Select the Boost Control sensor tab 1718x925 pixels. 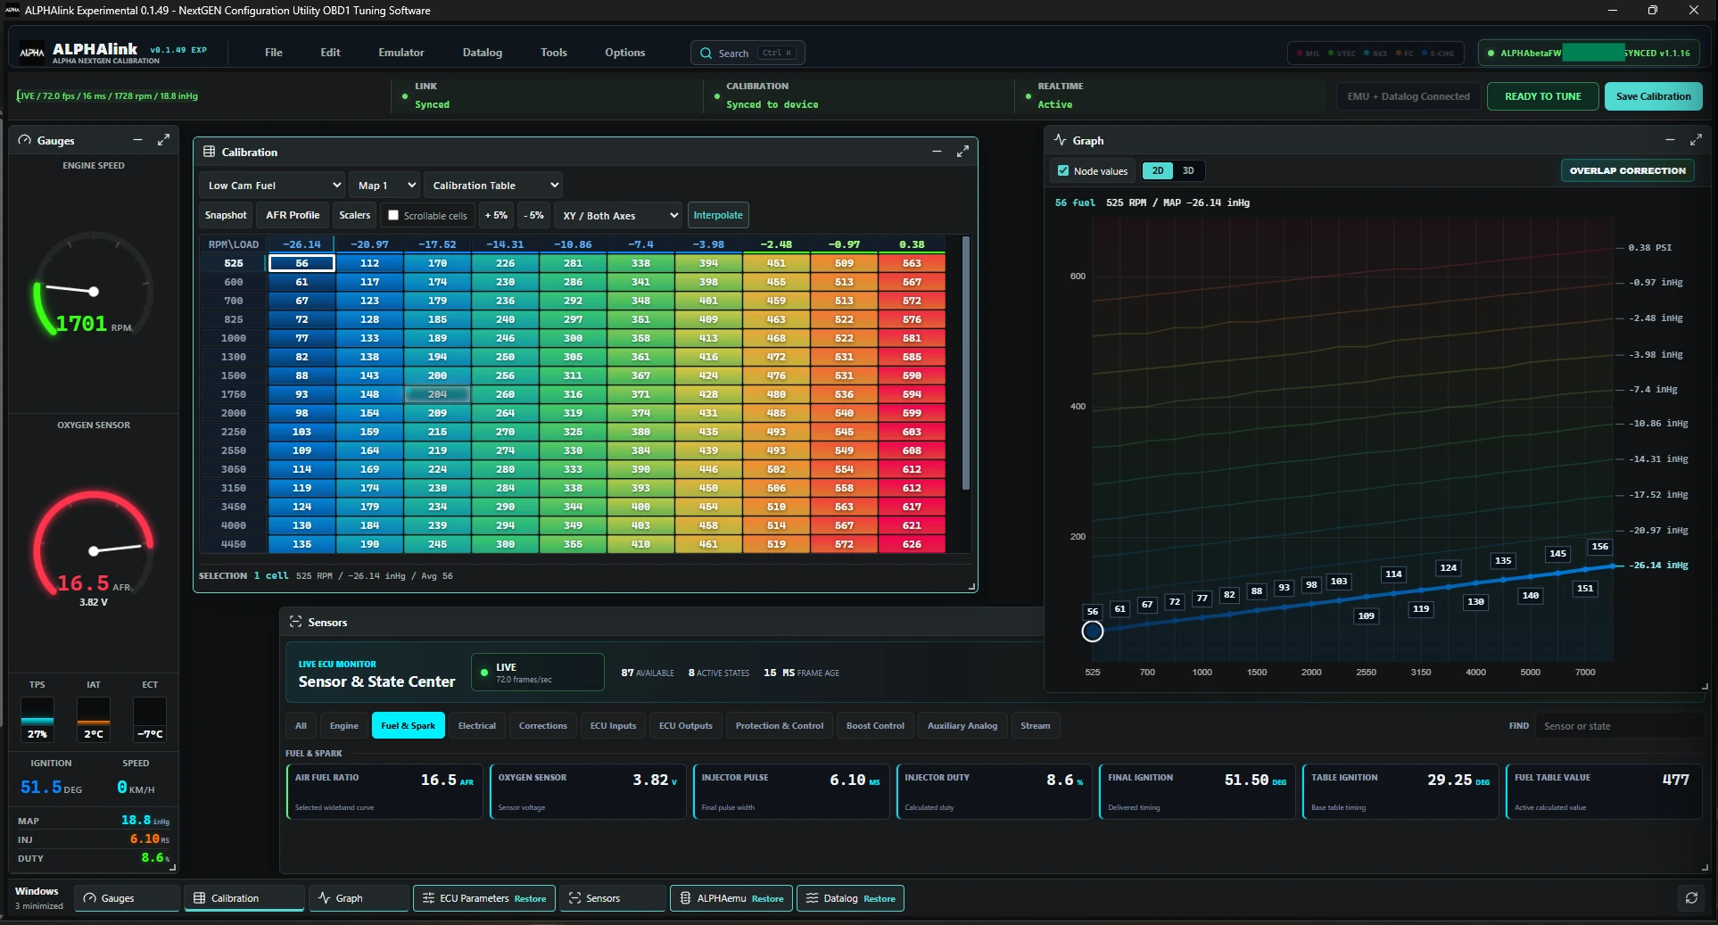click(875, 725)
